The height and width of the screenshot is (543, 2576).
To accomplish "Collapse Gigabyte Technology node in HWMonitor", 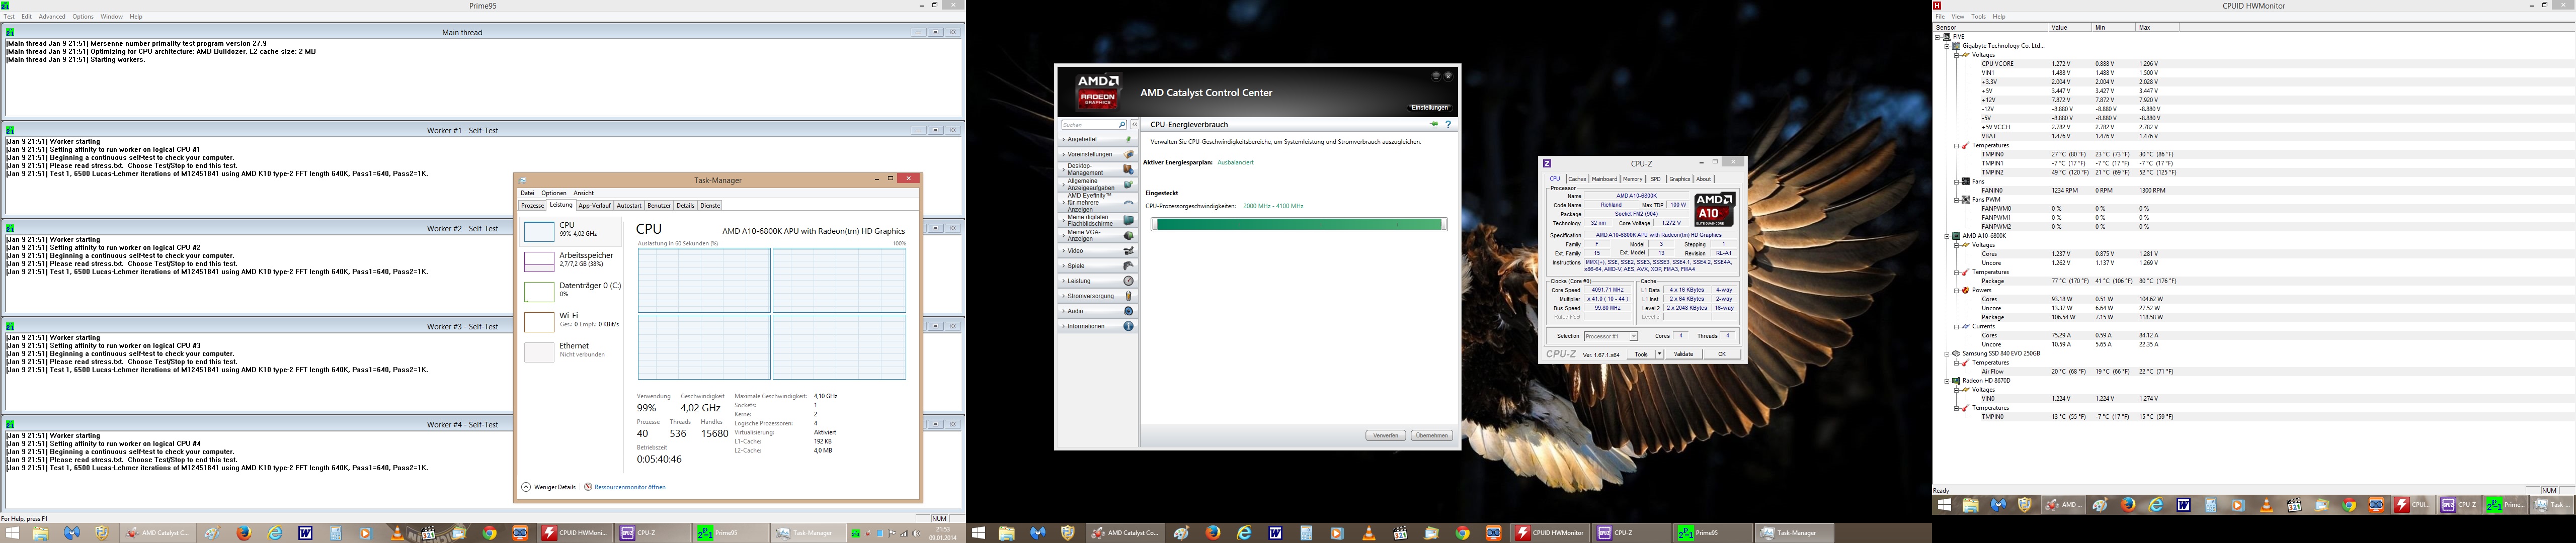I will (1947, 46).
